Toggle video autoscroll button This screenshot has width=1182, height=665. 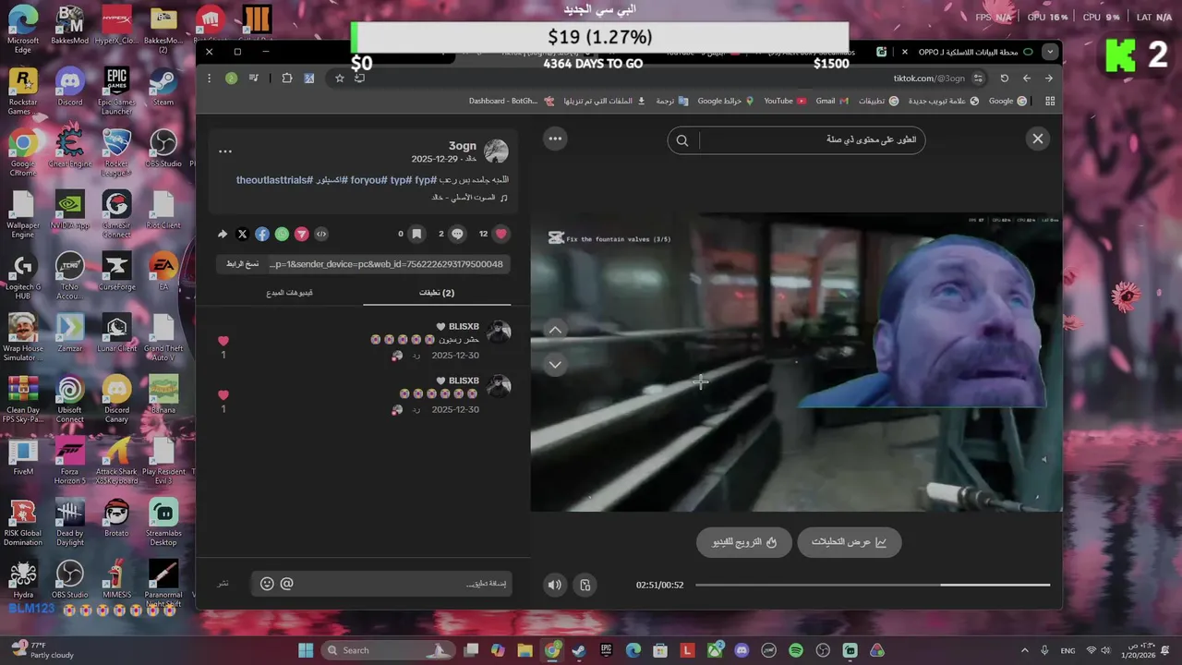[585, 585]
